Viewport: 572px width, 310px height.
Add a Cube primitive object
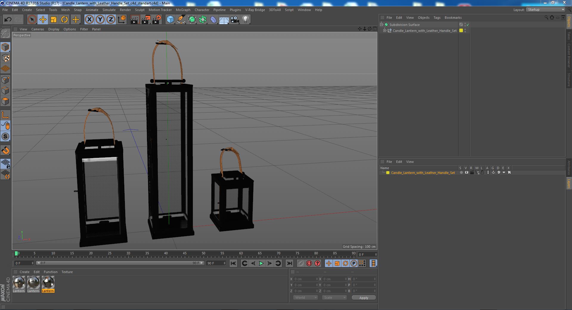click(x=170, y=20)
